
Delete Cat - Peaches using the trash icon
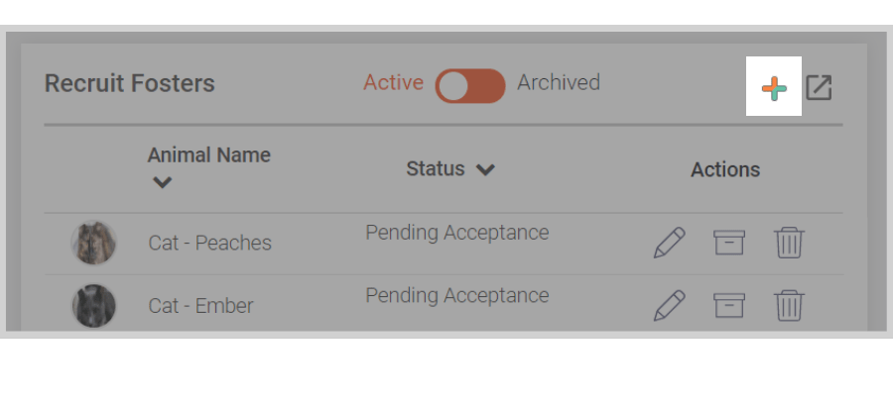point(790,243)
